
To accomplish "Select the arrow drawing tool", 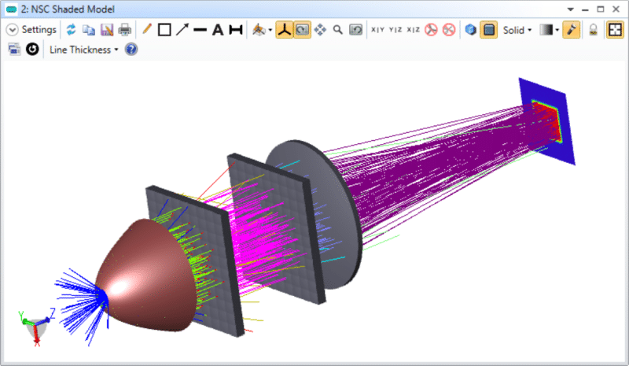I will click(x=182, y=30).
